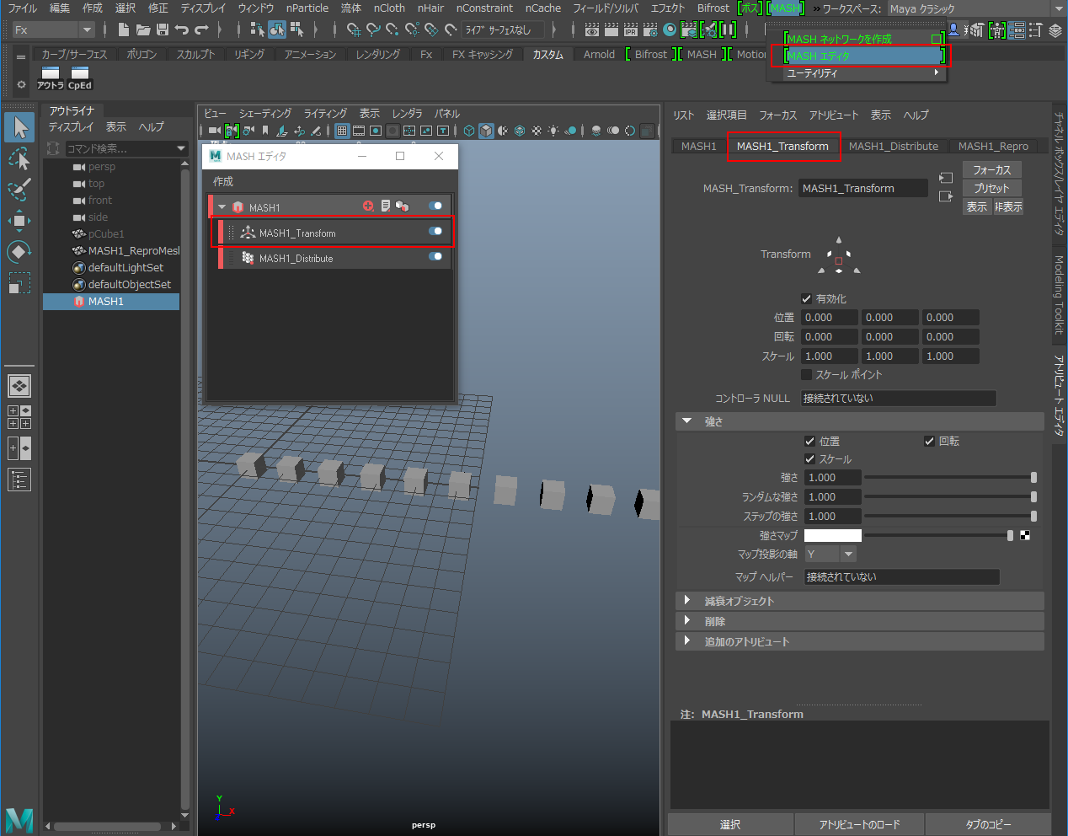Click the プリセット button
1068x836 pixels.
[x=992, y=188]
